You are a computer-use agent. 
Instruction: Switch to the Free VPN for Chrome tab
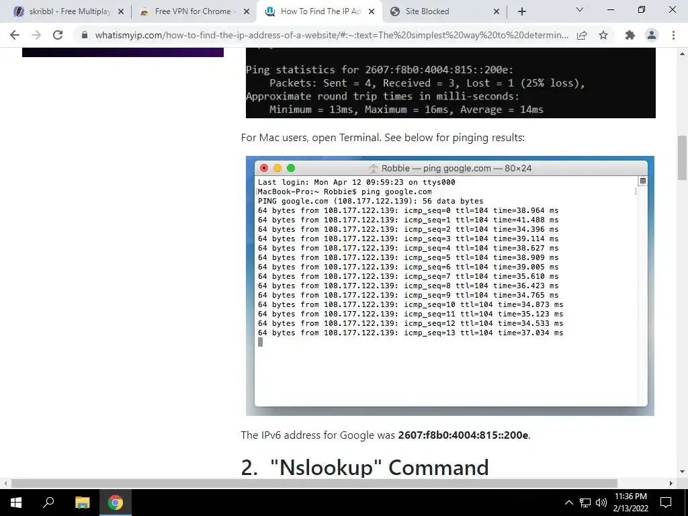194,11
